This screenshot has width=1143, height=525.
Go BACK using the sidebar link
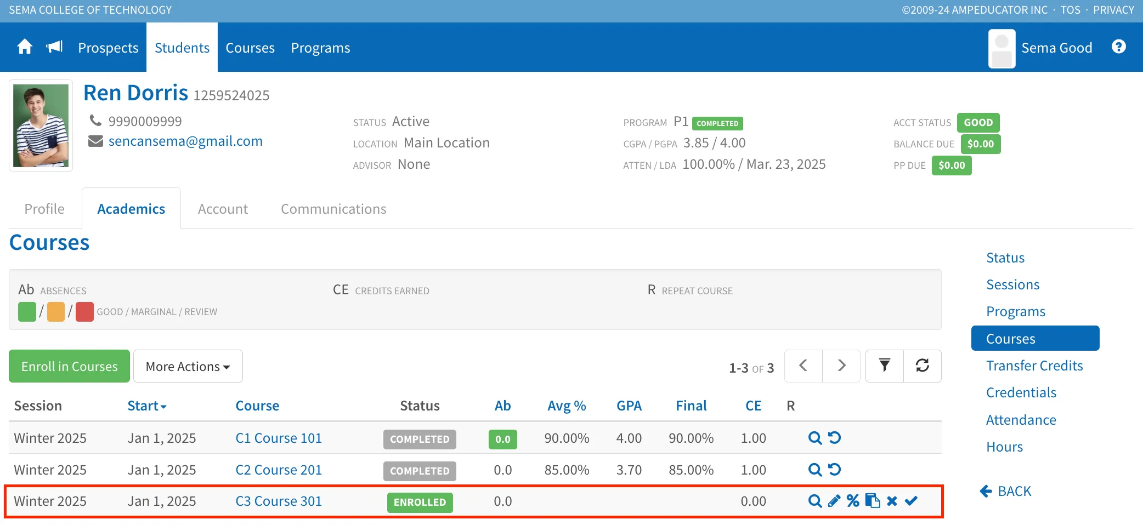(1006, 491)
